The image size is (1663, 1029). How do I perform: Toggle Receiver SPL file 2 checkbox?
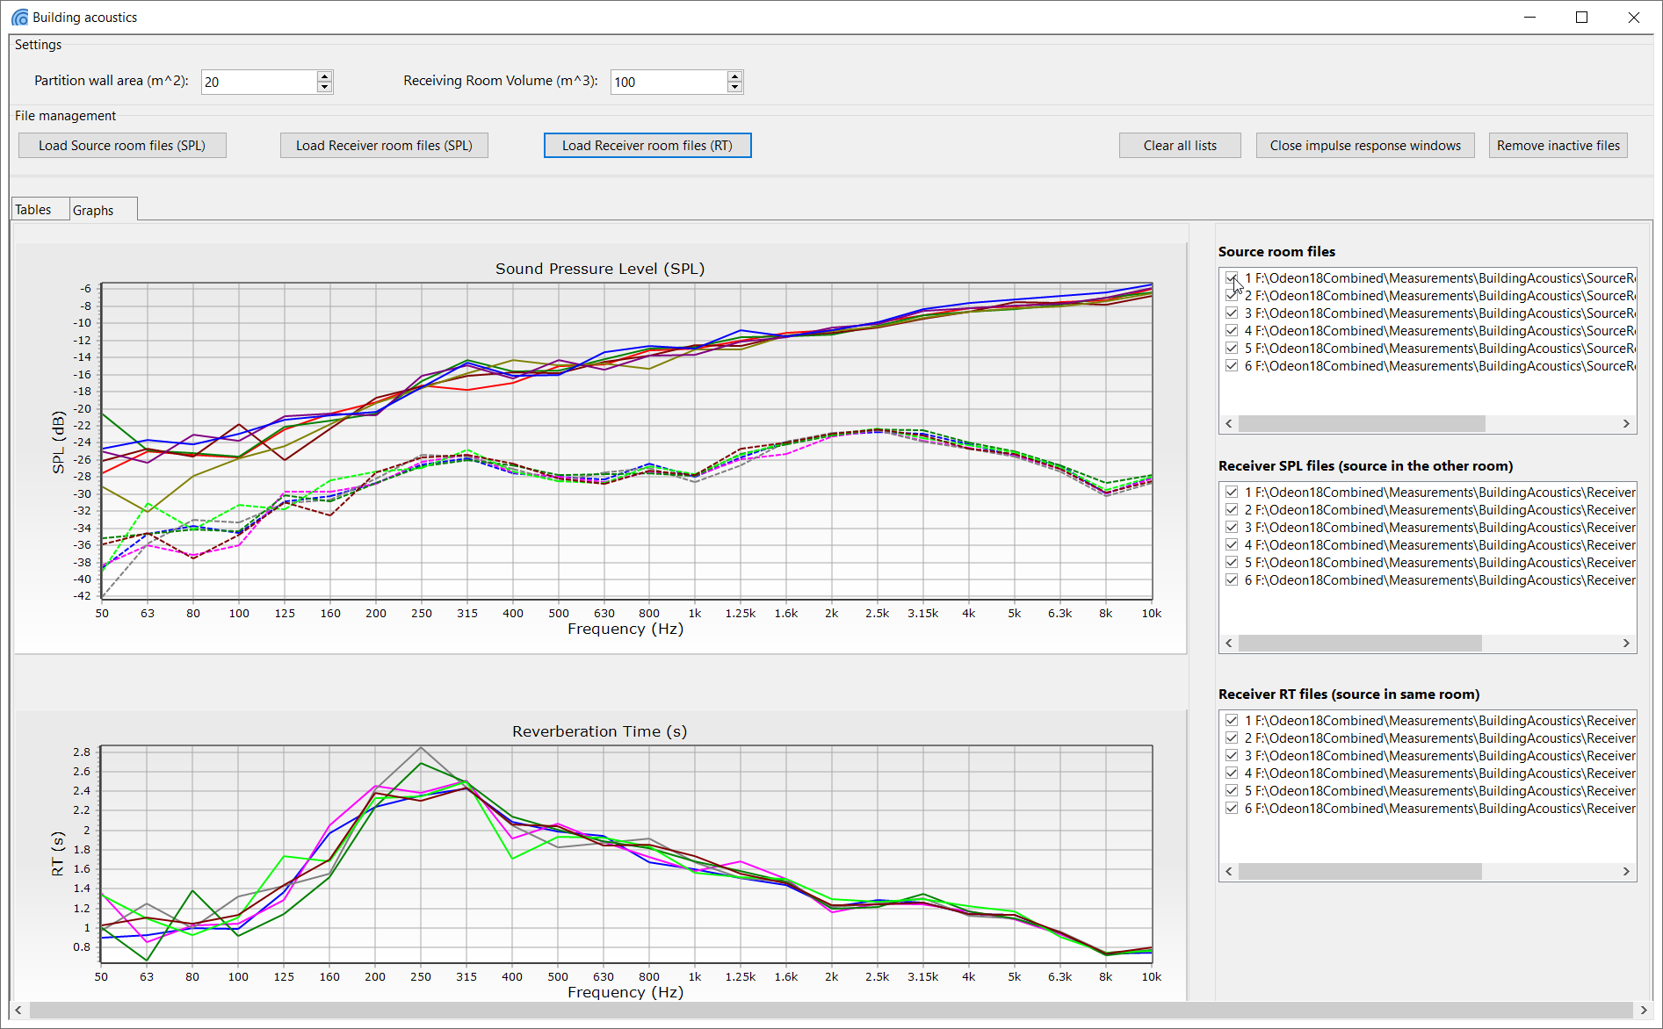pyautogui.click(x=1232, y=510)
